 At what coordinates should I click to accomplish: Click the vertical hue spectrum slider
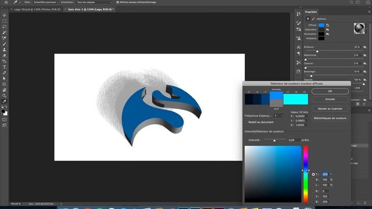[x=306, y=174]
